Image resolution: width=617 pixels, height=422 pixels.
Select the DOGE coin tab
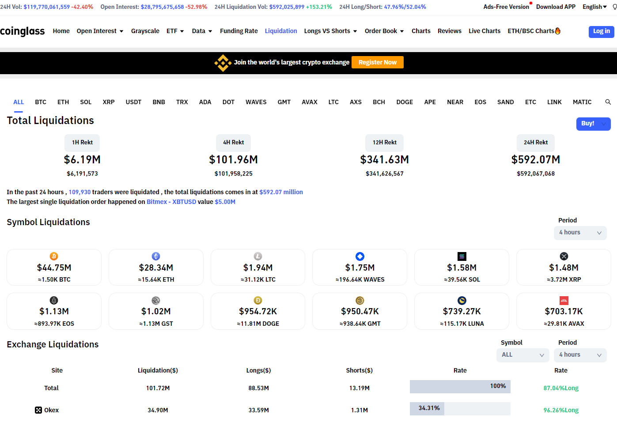[x=405, y=102]
